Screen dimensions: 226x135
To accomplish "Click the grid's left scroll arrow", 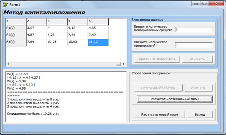I will (x=8, y=64).
